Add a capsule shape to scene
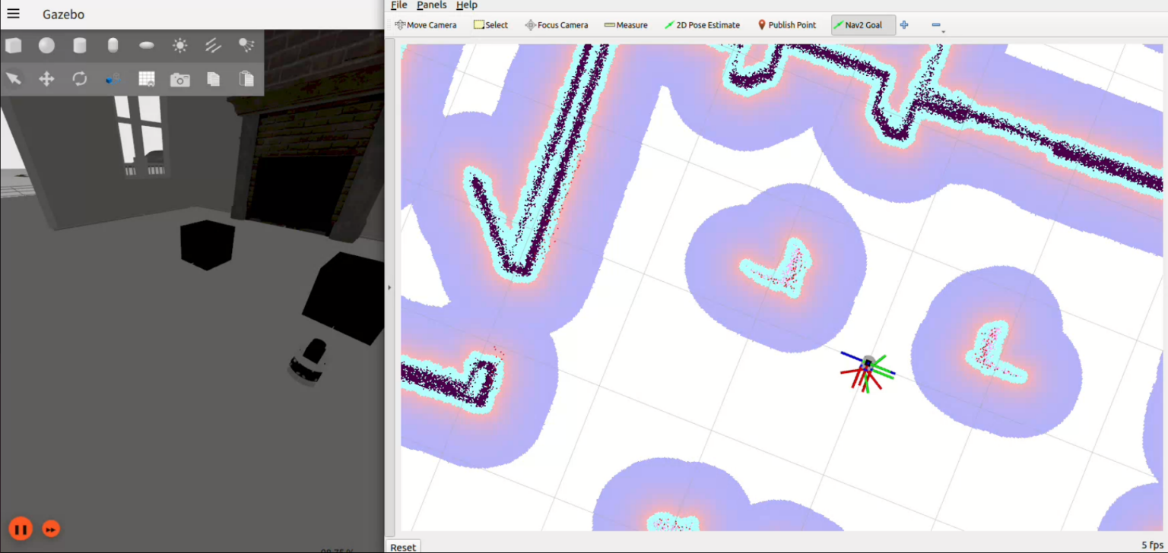 pyautogui.click(x=113, y=46)
